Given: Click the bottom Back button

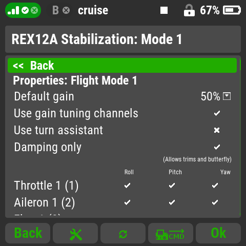Looking at the screenshot, I should tap(28, 233).
